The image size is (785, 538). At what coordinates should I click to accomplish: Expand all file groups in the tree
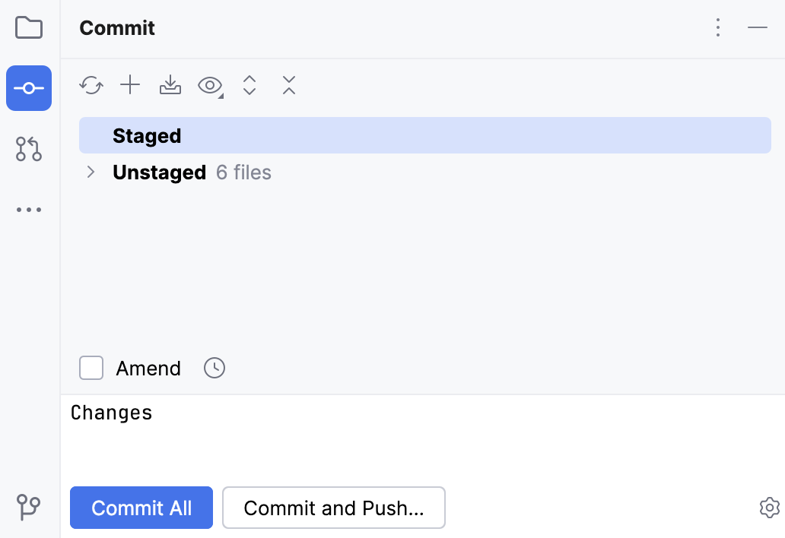tap(249, 85)
